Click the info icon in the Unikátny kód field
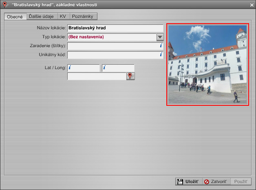This screenshot has width=256, height=190. point(161,54)
